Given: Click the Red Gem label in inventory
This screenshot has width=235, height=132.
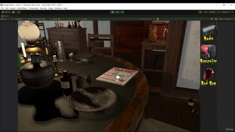Looking at the screenshot, I should 209,83.
